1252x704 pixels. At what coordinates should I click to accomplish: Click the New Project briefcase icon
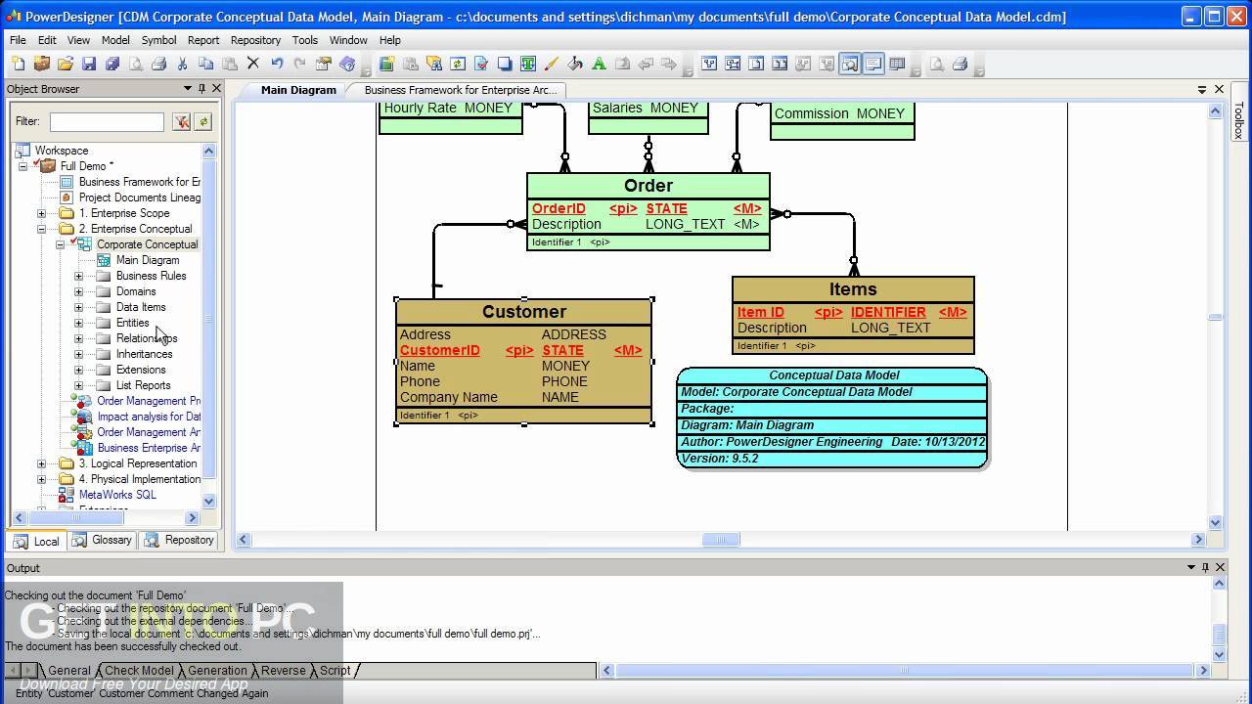(41, 64)
